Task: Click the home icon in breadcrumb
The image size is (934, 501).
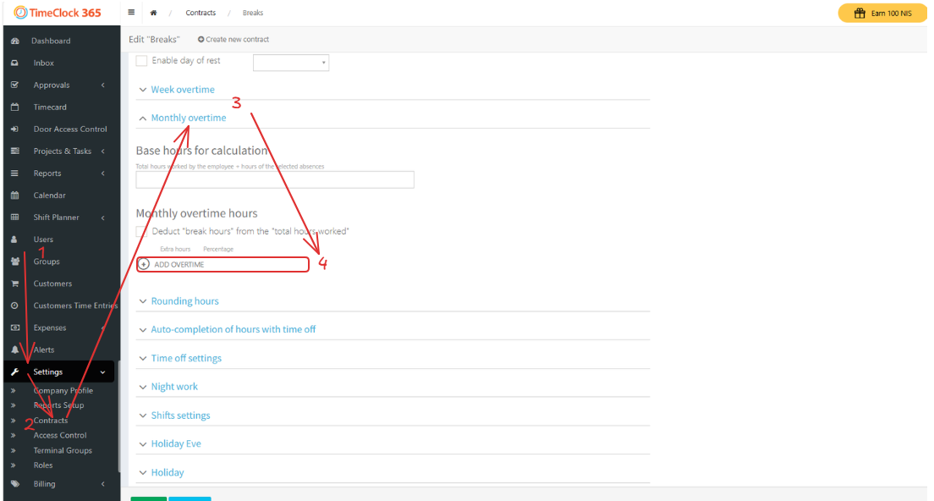Action: (x=153, y=13)
